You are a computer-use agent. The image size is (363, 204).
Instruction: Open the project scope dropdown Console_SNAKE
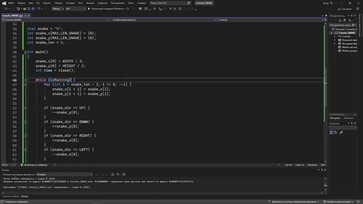[55, 20]
